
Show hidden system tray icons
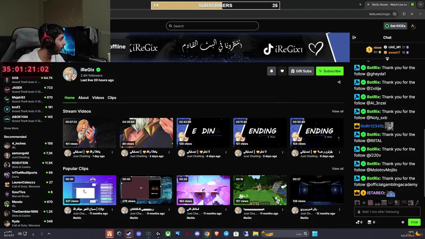49,234
